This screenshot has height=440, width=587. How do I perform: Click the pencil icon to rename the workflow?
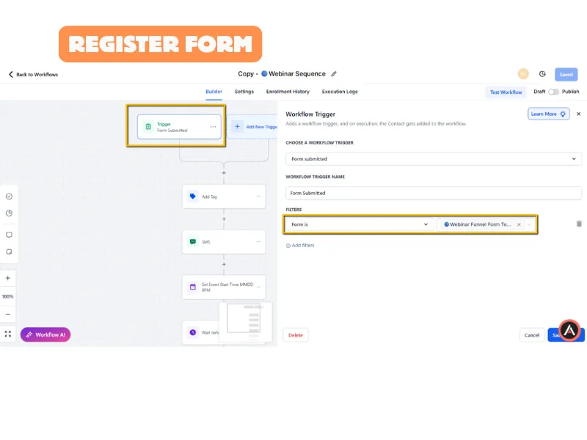point(334,74)
